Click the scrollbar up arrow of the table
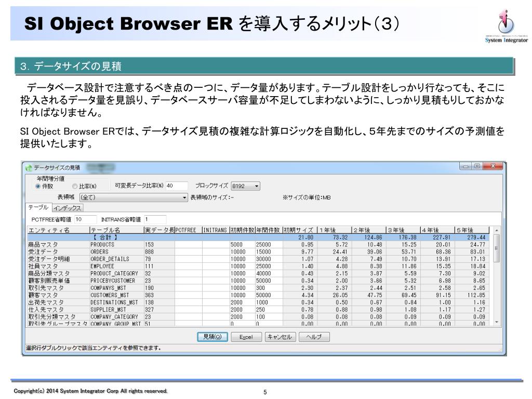The image size is (532, 399). point(496,230)
